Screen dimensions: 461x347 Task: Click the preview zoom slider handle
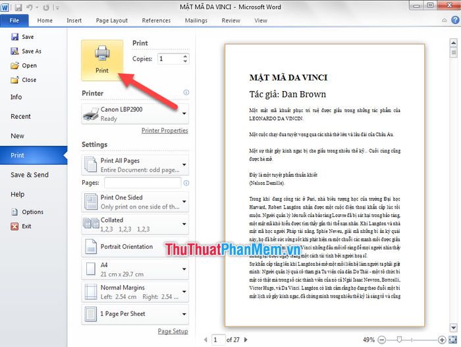(x=399, y=340)
